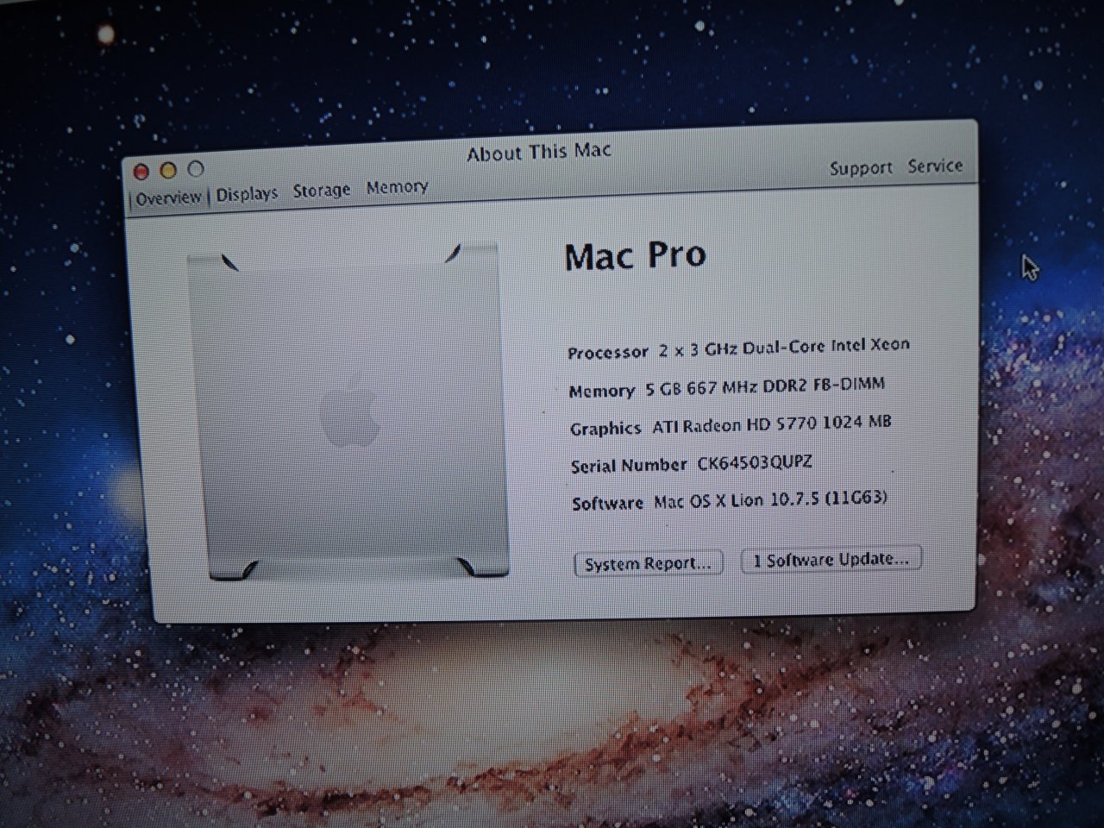This screenshot has width=1104, height=828.
Task: Click the serial number CK64503QUPZ
Action: tap(755, 462)
